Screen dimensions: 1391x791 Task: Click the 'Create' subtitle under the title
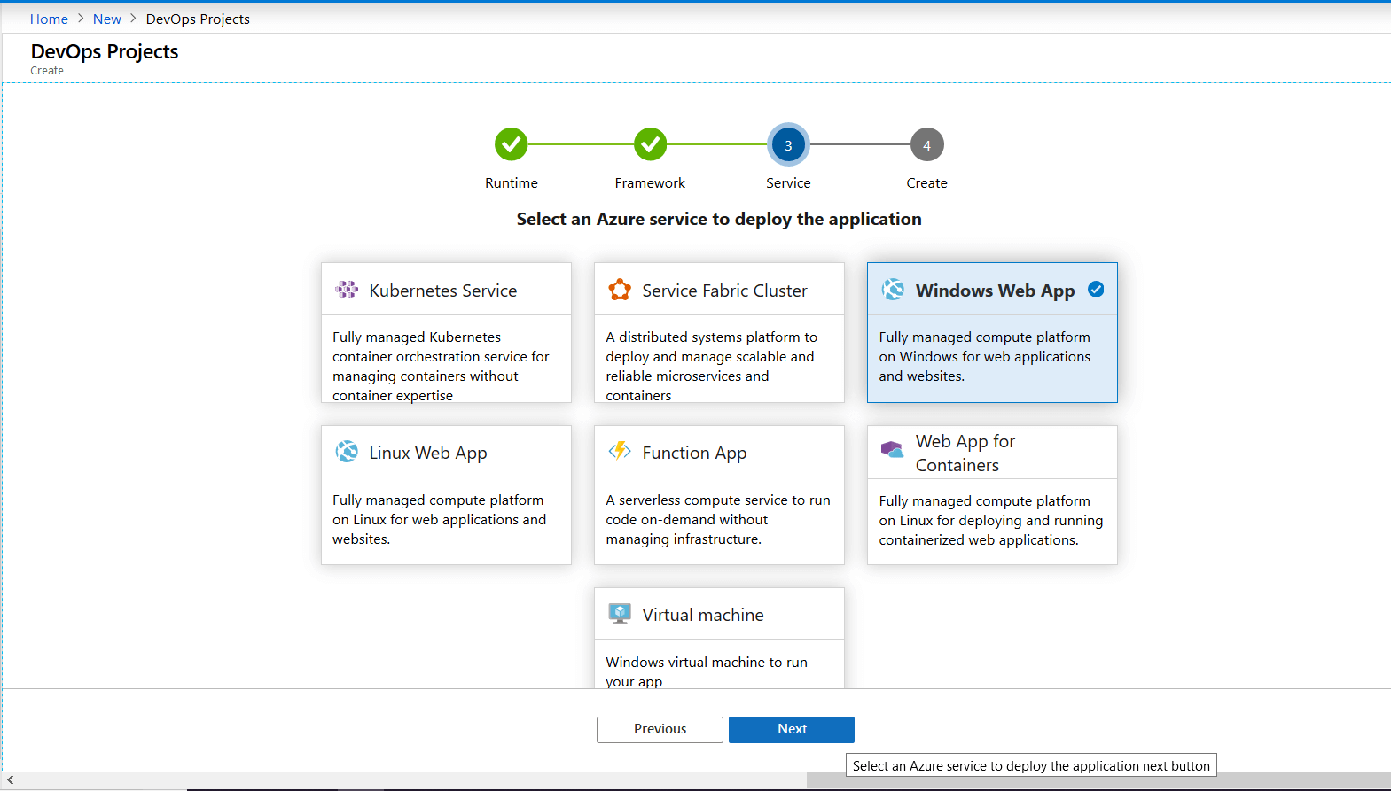47,71
